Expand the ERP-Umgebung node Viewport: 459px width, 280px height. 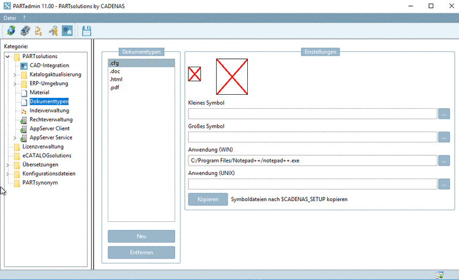15,84
